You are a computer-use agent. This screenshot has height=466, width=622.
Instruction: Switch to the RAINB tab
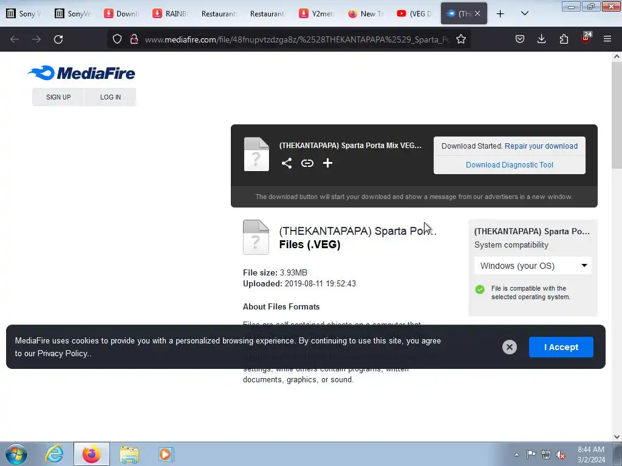pyautogui.click(x=171, y=14)
